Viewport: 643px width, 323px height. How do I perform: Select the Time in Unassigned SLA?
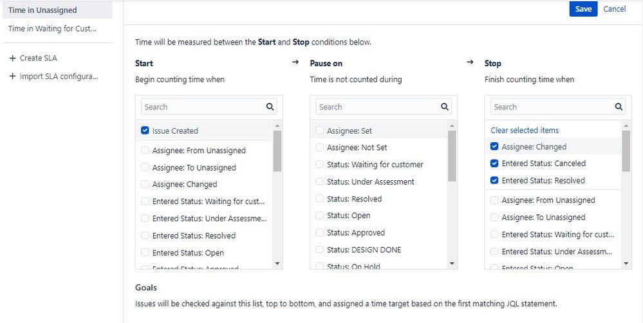(x=42, y=10)
